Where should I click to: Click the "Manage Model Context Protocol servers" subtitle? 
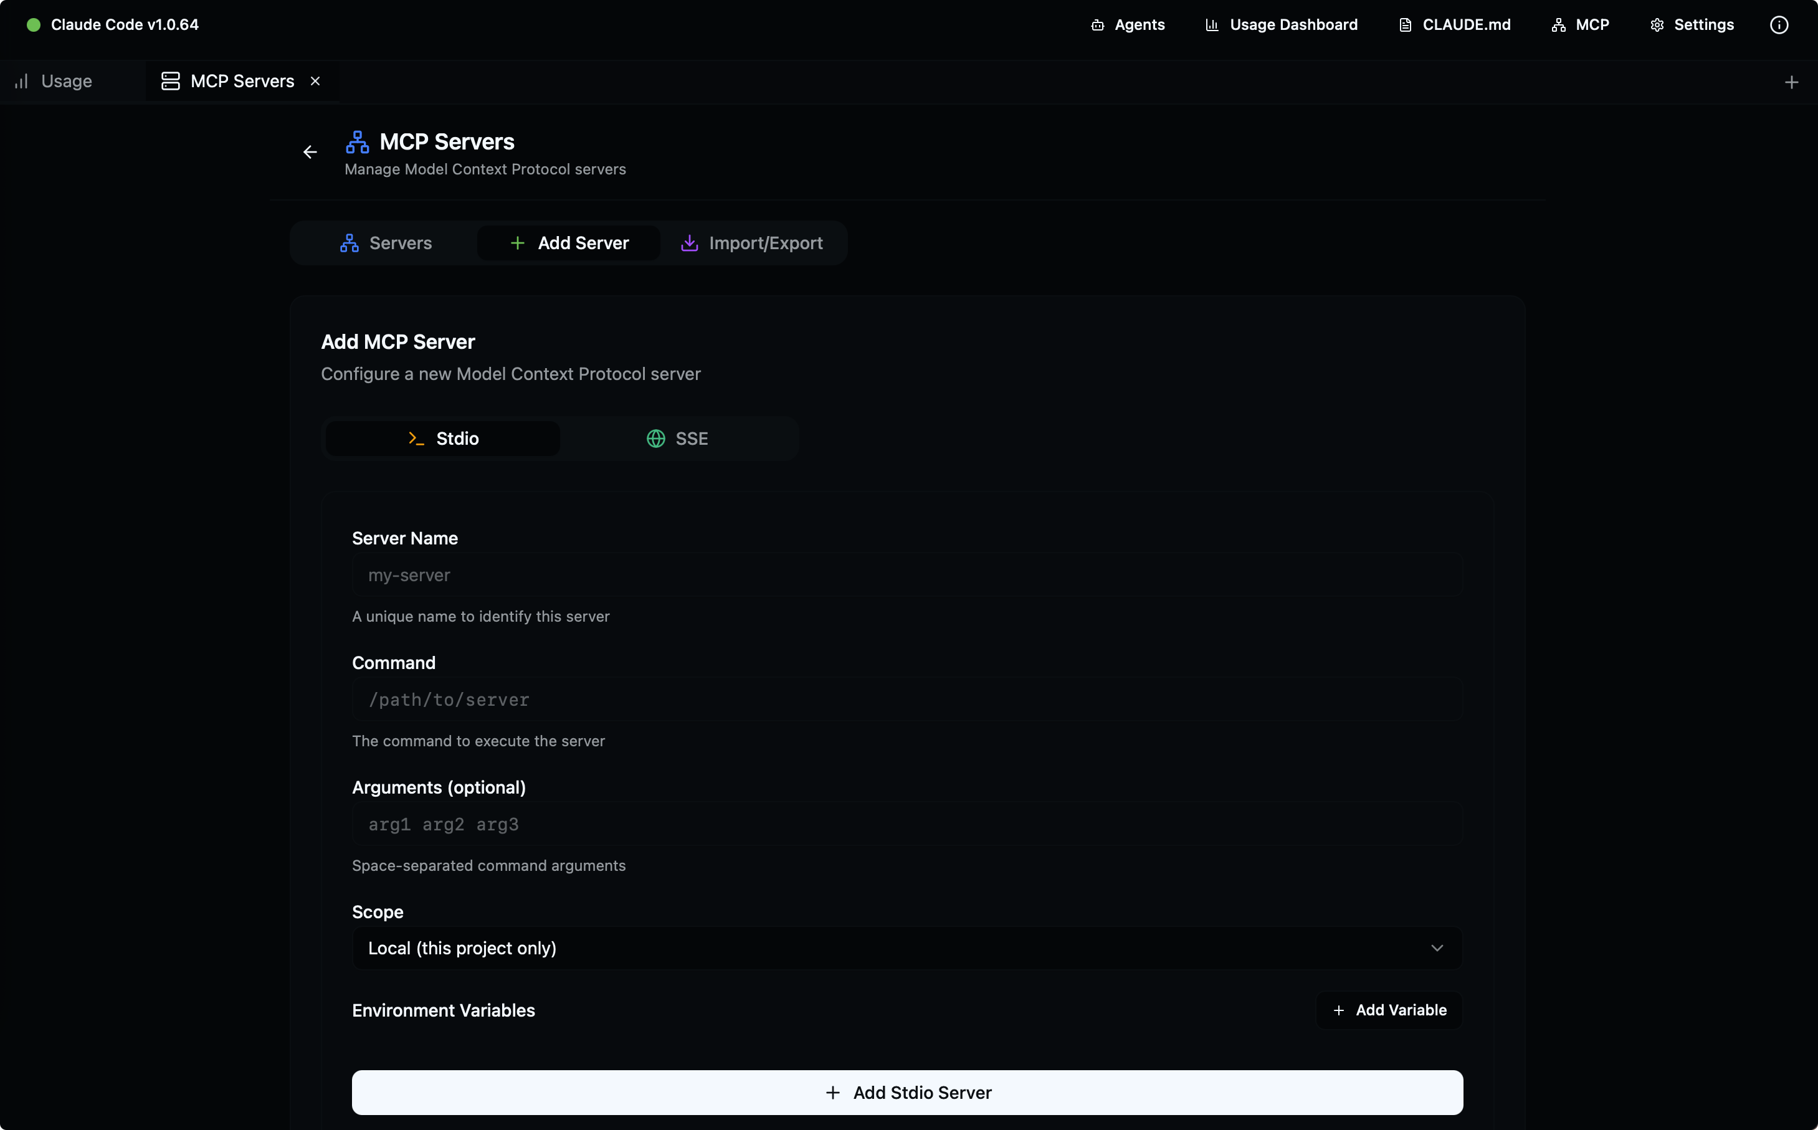[x=485, y=169]
